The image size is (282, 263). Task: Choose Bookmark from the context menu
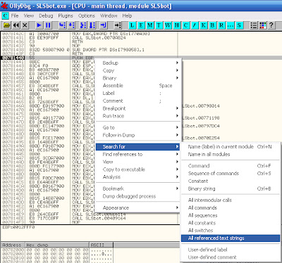pyautogui.click(x=137, y=188)
